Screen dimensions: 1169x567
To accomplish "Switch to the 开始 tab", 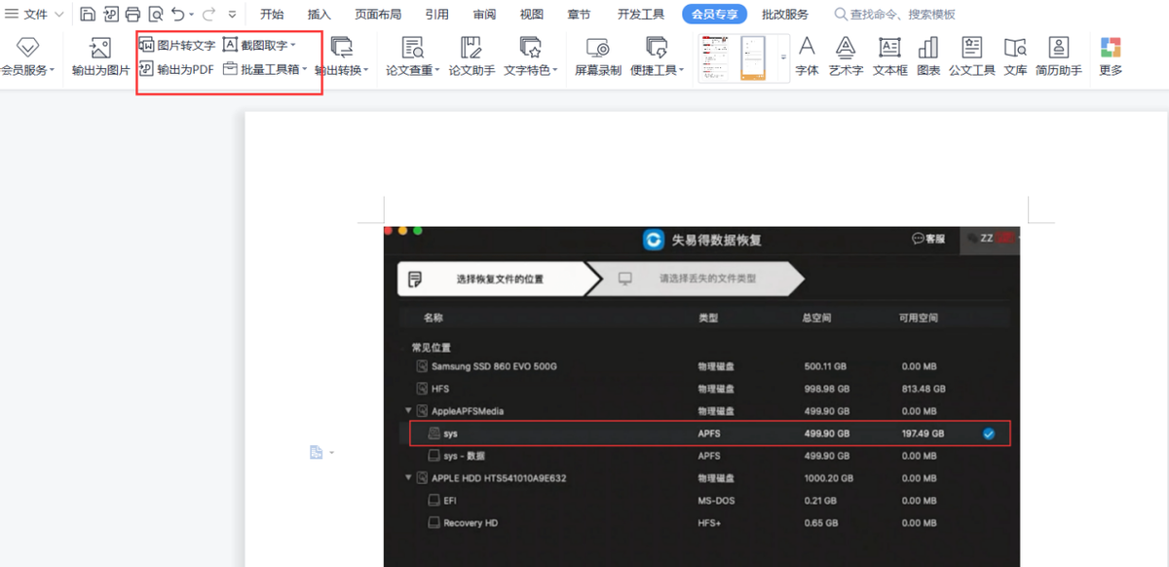I will tap(272, 14).
